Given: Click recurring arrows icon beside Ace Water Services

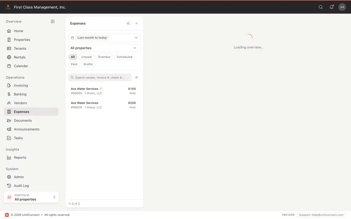Looking at the screenshot, I should [x=101, y=89].
